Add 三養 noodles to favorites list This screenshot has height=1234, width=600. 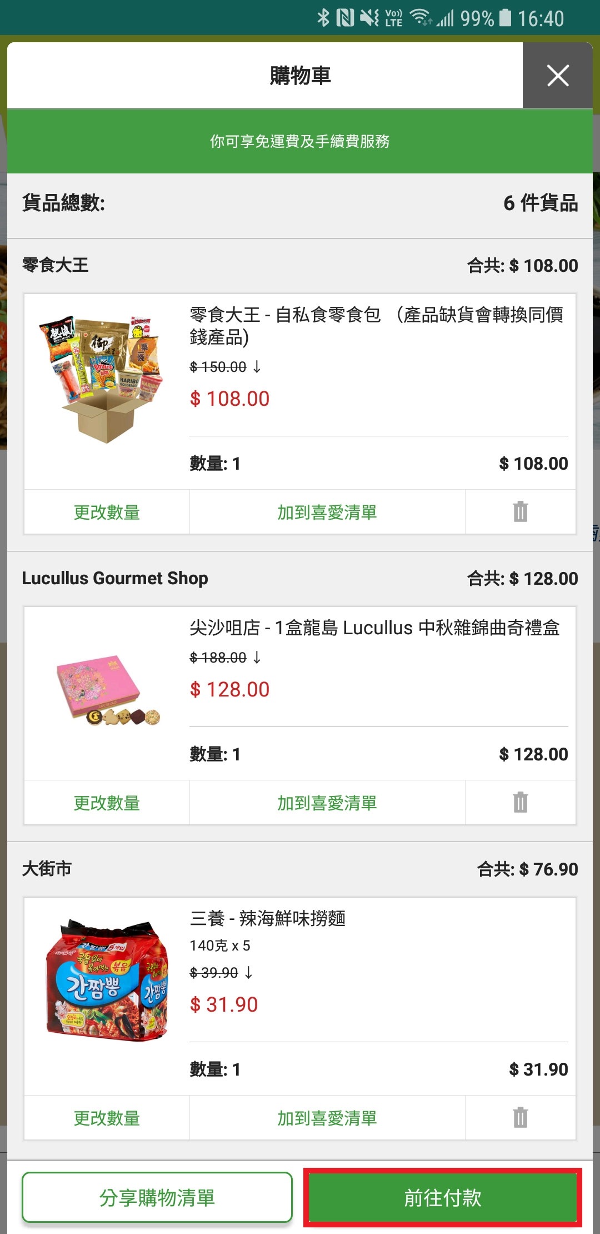[x=327, y=1118]
